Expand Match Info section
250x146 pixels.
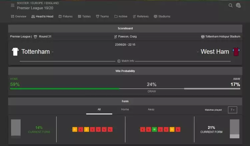click(126, 61)
